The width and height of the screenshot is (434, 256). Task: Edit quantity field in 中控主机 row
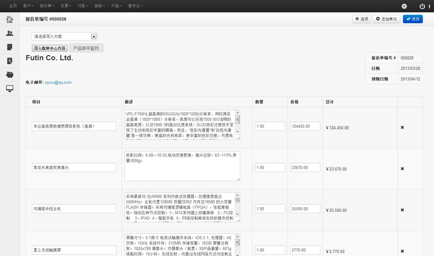(270, 209)
